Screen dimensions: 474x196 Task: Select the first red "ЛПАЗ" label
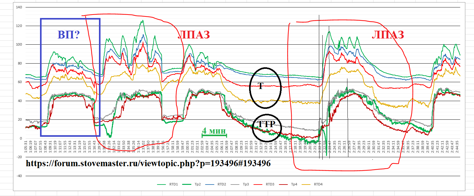pyautogui.click(x=194, y=35)
